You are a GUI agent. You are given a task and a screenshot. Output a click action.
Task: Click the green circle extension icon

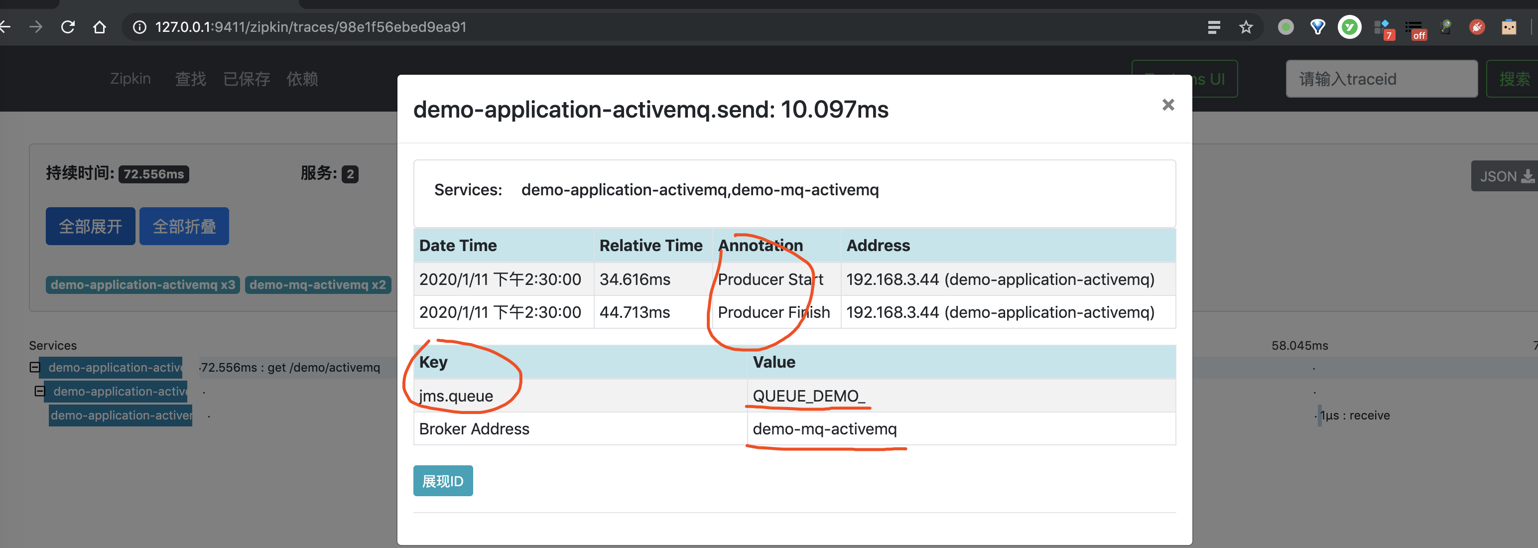1285,27
